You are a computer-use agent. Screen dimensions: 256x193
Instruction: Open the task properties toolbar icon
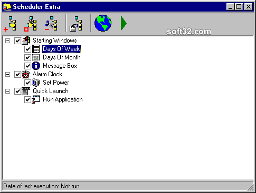76,24
